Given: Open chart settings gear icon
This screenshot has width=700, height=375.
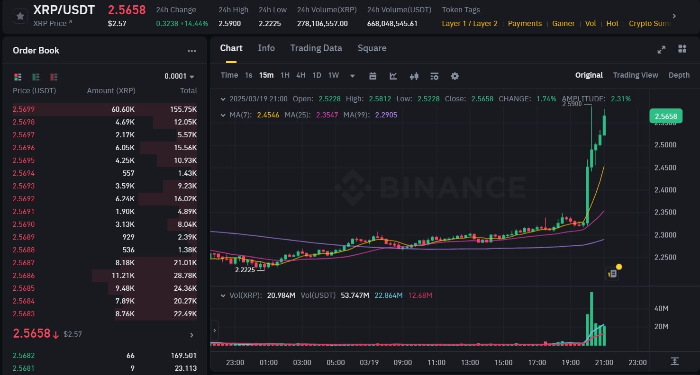Looking at the screenshot, I should point(455,76).
